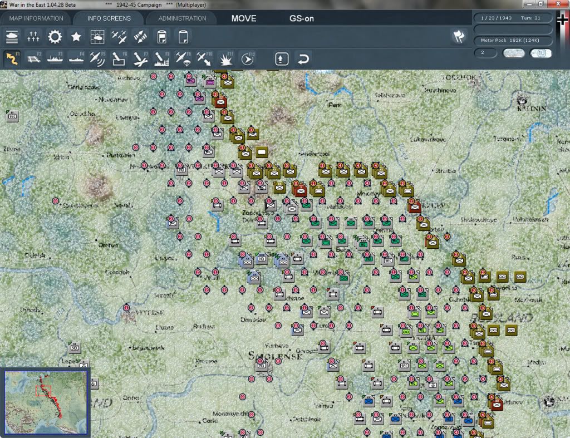Select F6 bomb unit mode
This screenshot has height=438, width=570.
coord(119,58)
